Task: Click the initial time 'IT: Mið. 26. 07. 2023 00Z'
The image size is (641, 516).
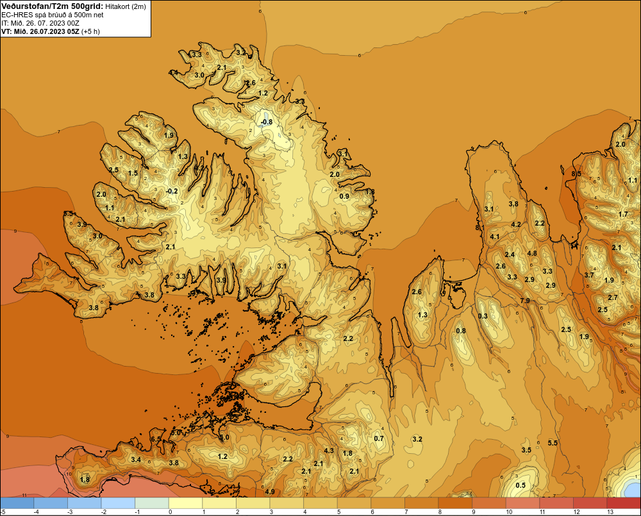Action: coord(40,23)
